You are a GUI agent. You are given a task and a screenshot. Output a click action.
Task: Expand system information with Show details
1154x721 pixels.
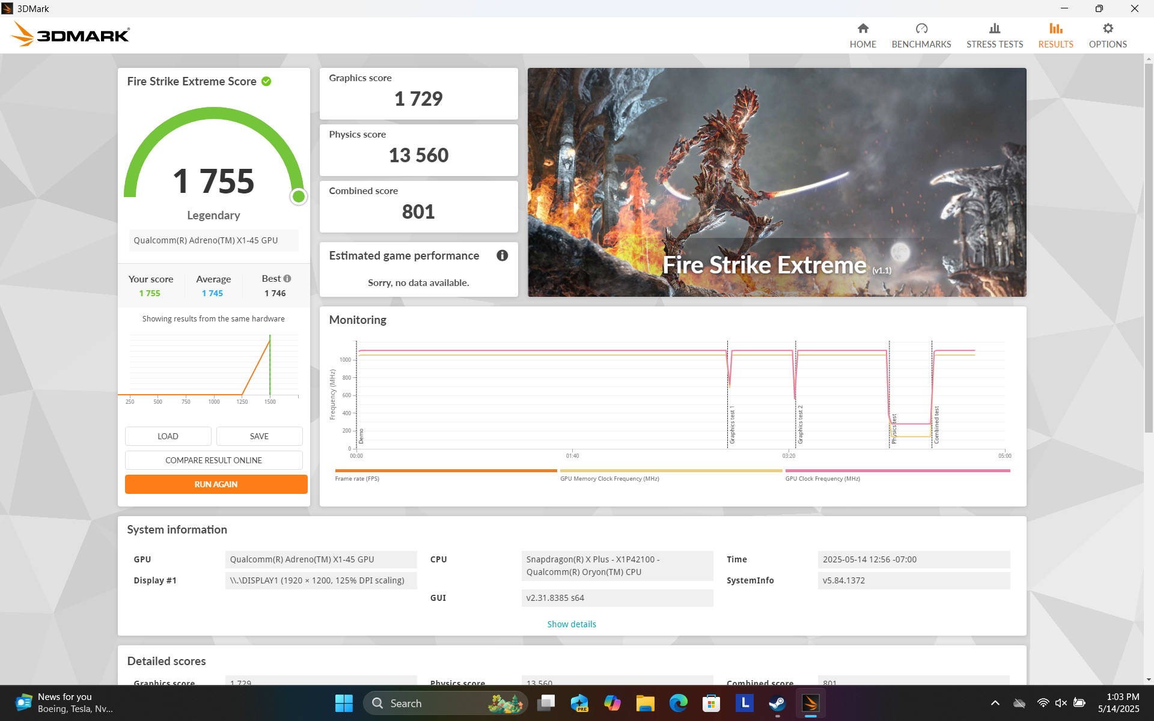571,624
